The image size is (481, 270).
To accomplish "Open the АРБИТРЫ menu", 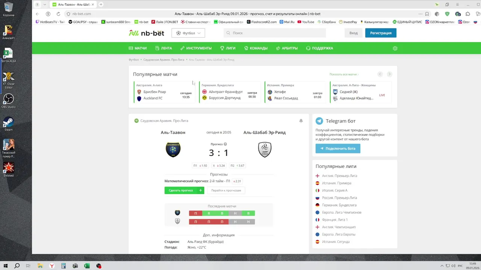I will (287, 48).
